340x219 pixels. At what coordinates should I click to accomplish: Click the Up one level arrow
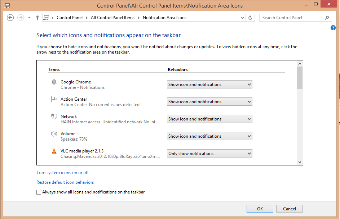[x=37, y=18]
